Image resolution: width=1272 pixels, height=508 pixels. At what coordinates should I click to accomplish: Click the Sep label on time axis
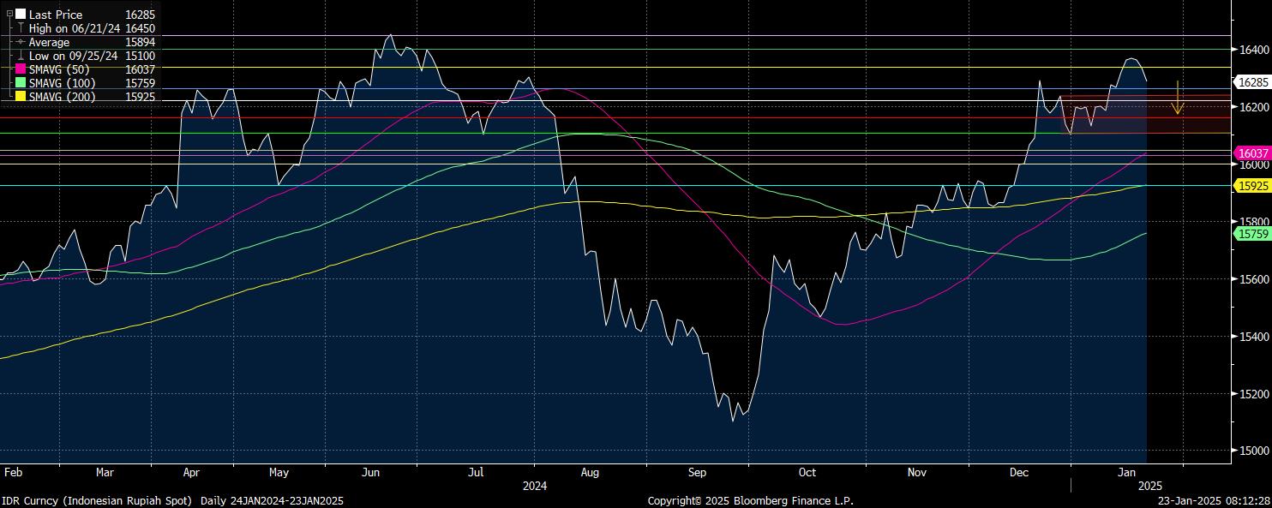697,472
